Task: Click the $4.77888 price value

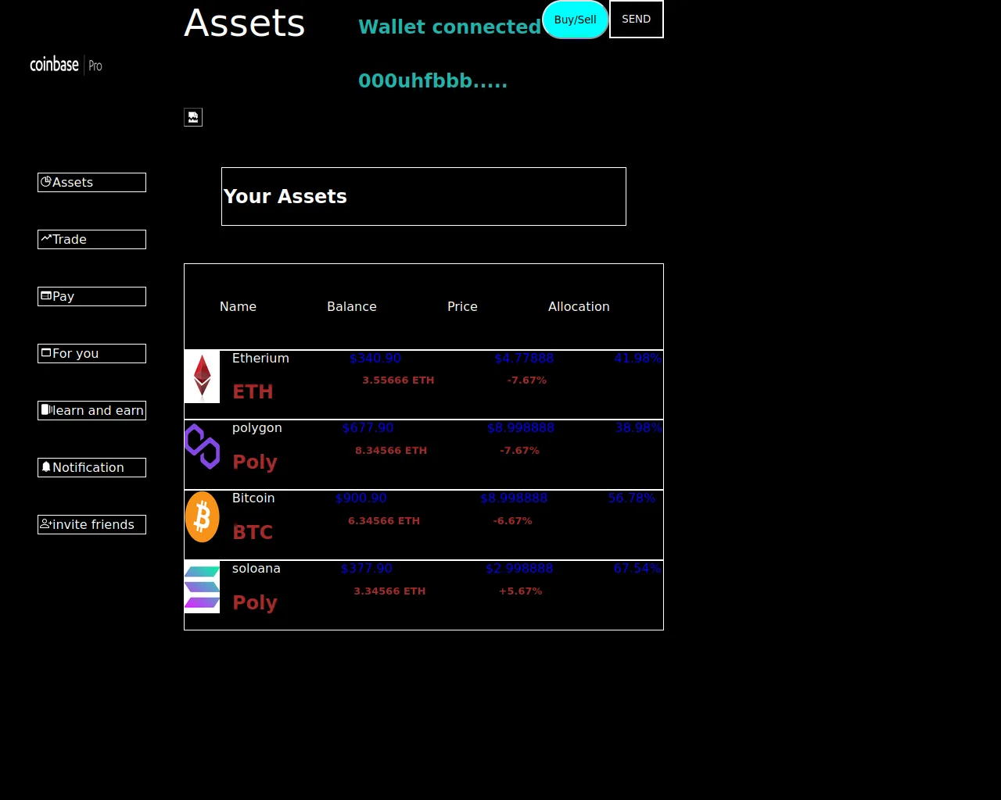Action: click(524, 358)
